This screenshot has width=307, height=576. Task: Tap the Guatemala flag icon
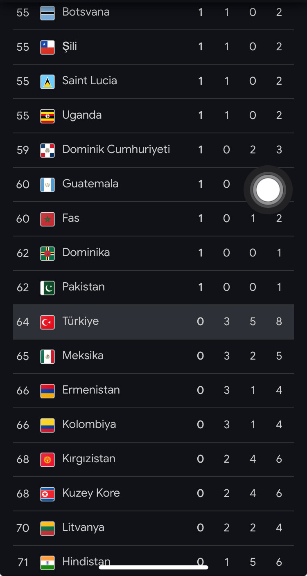(47, 184)
